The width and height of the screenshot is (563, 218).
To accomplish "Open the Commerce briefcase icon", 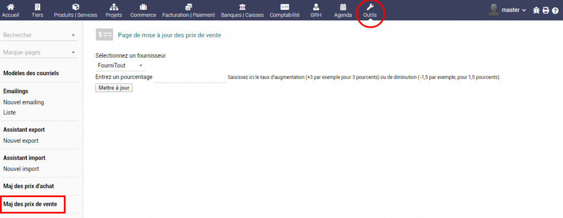I will [143, 7].
